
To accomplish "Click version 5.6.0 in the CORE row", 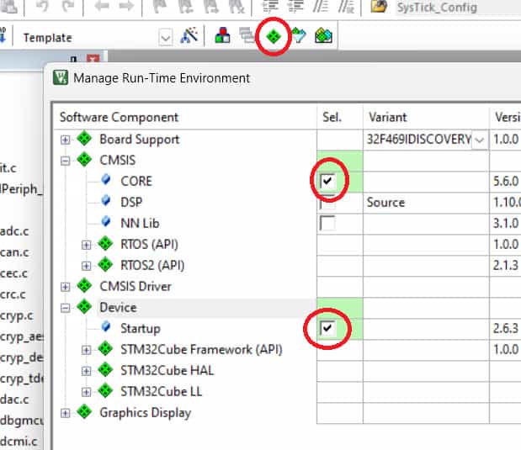I will pos(506,182).
